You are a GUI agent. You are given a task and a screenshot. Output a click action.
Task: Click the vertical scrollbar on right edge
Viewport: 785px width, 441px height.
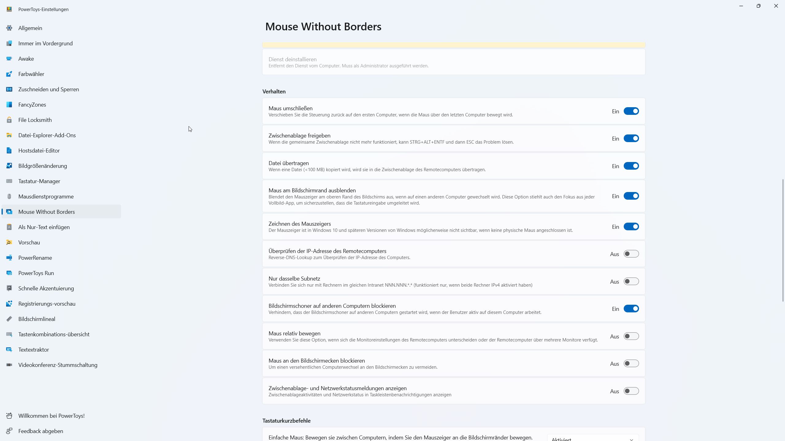click(783, 240)
